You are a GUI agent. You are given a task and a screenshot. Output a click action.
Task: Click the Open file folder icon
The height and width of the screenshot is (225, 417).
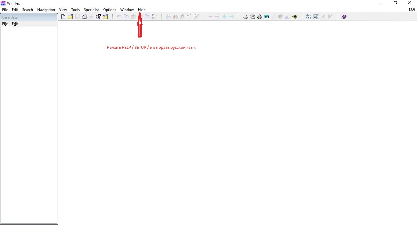point(70,17)
